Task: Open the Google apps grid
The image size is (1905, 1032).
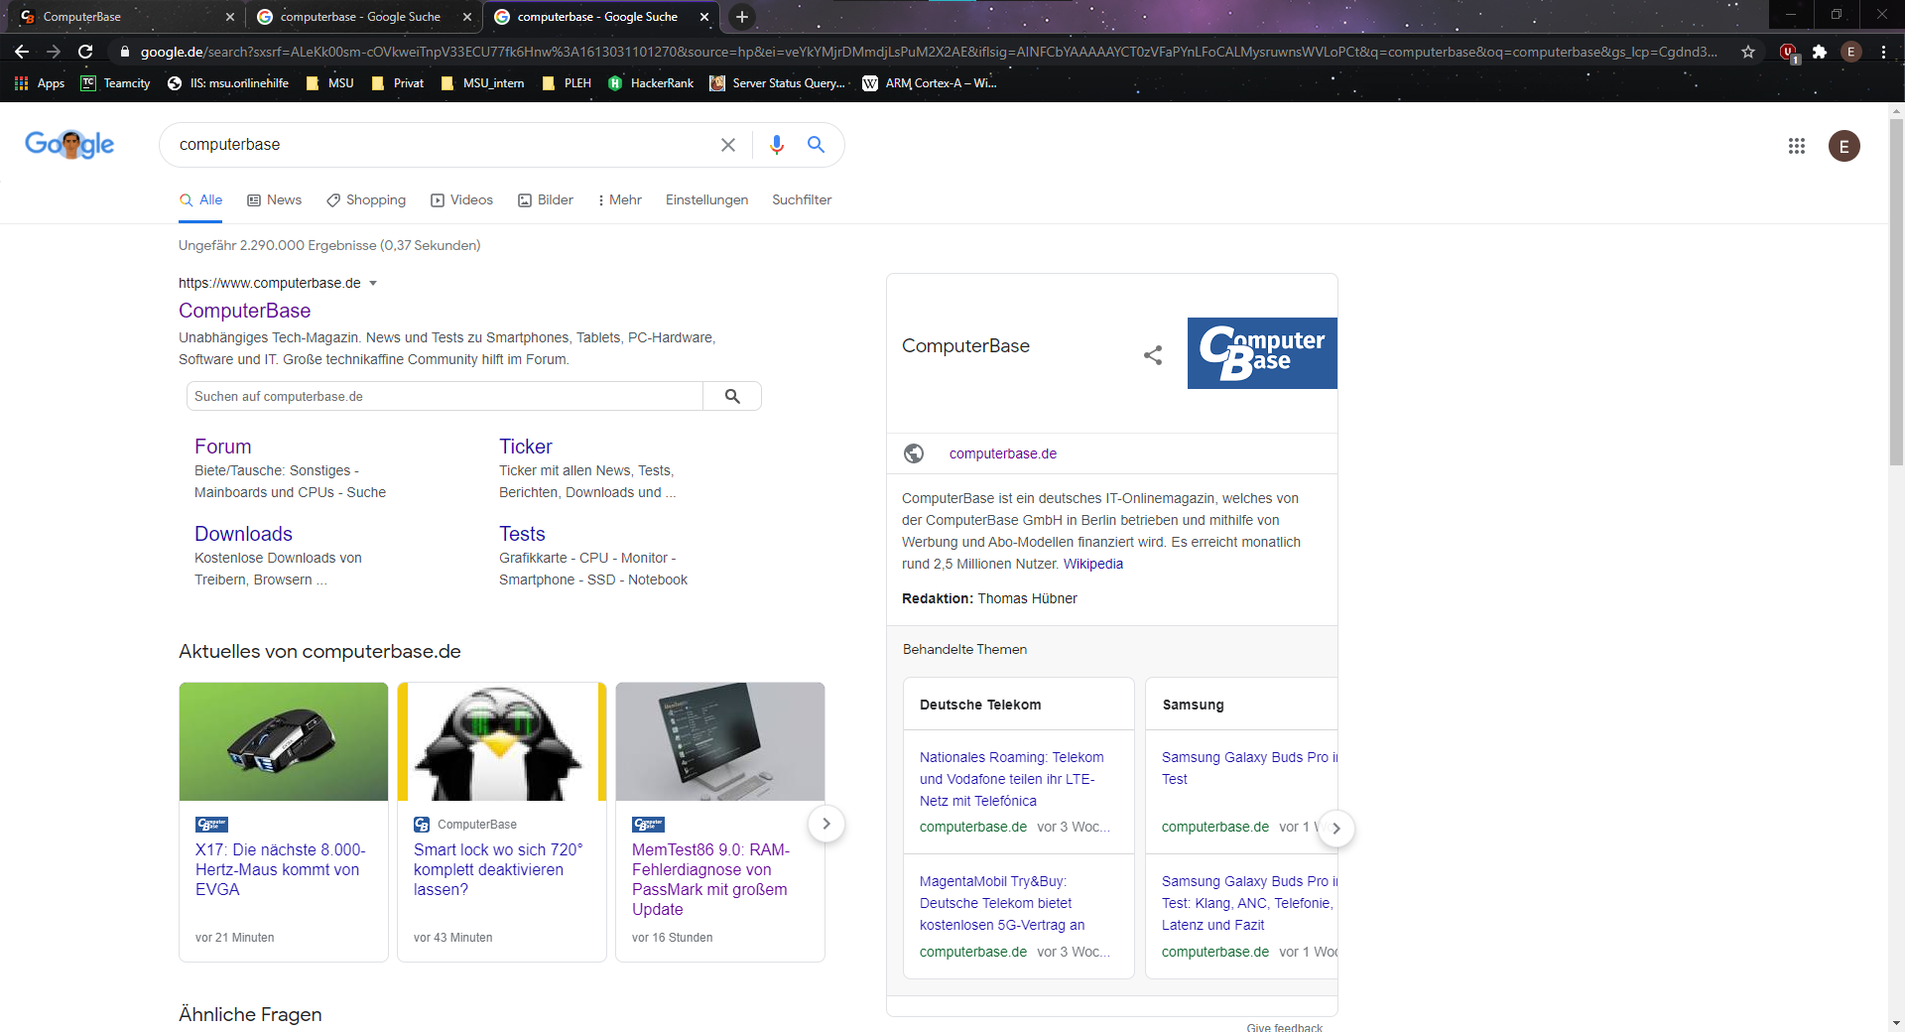Action: 1797,146
